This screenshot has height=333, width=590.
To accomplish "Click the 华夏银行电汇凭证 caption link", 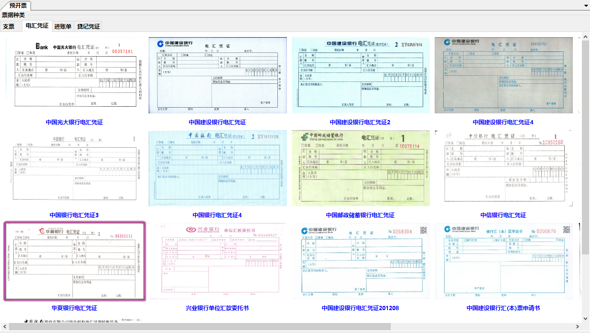I will point(74,308).
